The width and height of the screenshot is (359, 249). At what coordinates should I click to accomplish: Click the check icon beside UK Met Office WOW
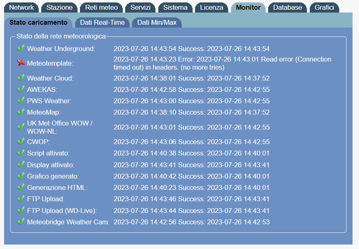(x=21, y=126)
